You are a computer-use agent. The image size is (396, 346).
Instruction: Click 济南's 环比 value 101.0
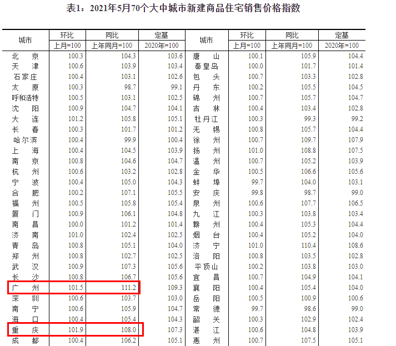pos(76,235)
